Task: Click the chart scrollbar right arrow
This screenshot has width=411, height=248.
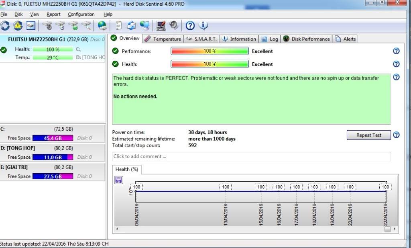Action: click(395, 229)
